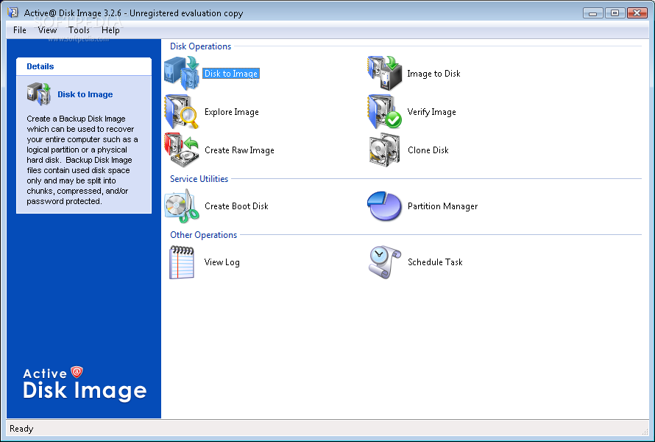Open the File menu

click(20, 30)
